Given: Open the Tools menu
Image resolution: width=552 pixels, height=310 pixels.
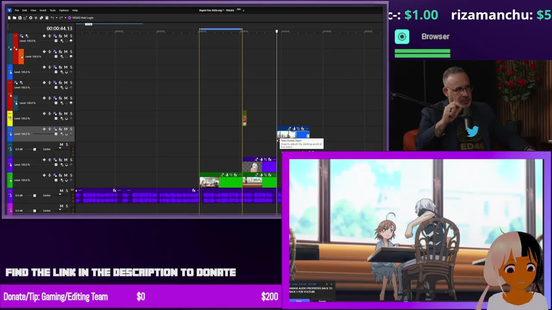Looking at the screenshot, I should click(53, 10).
